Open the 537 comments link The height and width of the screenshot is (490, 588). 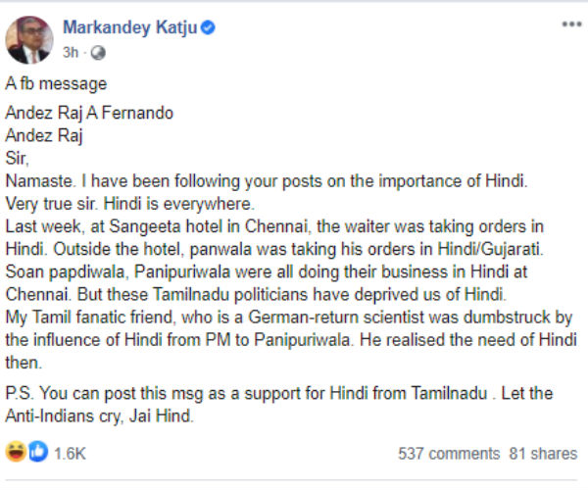[x=450, y=454]
